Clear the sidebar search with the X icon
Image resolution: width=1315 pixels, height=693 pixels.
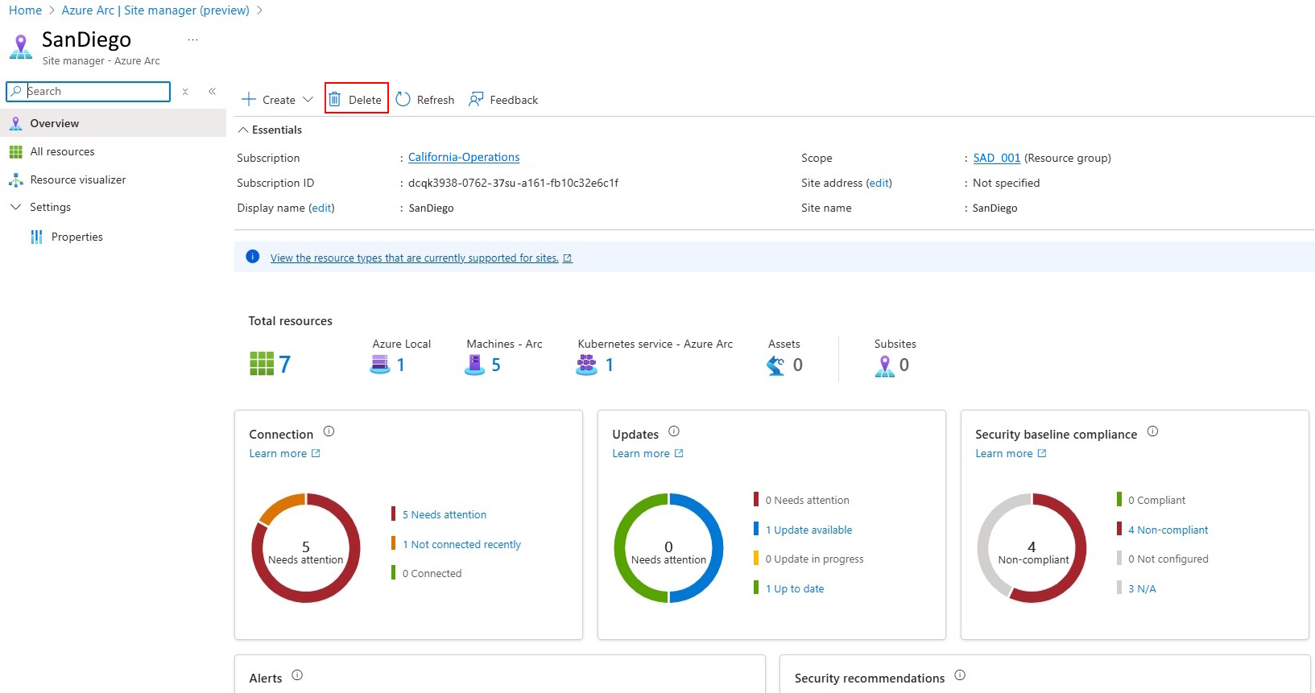coord(185,92)
